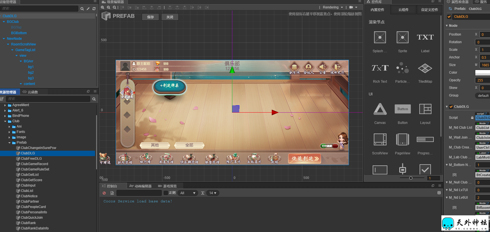Open the console log file icon
The width and height of the screenshot is (490, 232).
112,193
